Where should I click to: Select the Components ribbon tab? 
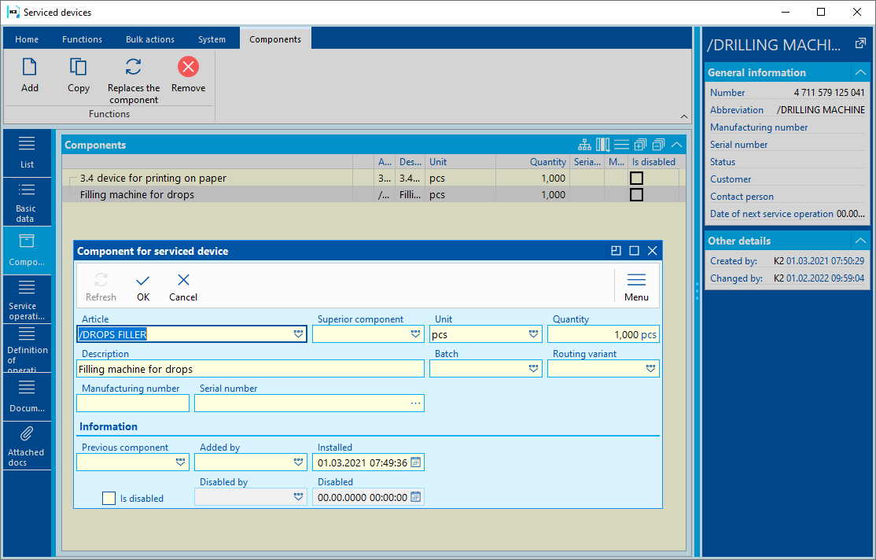coord(275,39)
